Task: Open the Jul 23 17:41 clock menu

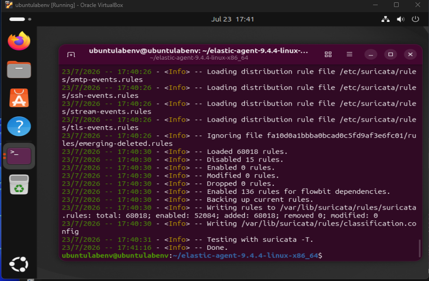Action: click(233, 19)
